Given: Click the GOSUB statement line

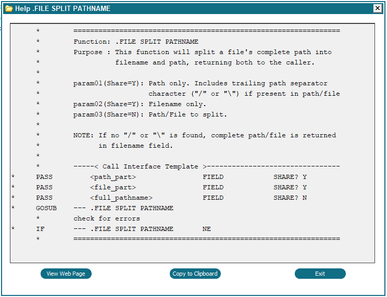Looking at the screenshot, I should point(105,208).
